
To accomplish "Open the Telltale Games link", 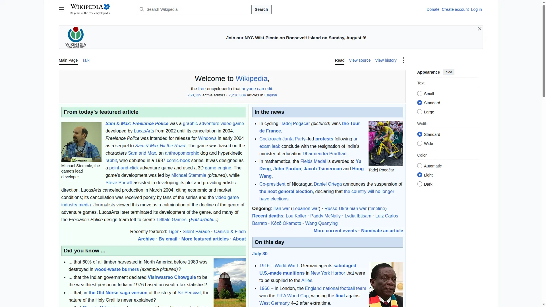I will (171, 219).
